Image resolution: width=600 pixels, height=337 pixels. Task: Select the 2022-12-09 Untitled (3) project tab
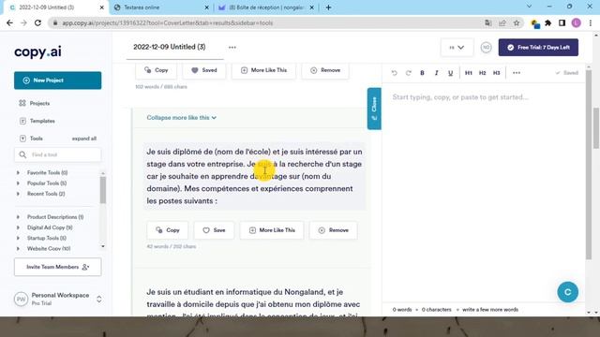pyautogui.click(x=170, y=47)
